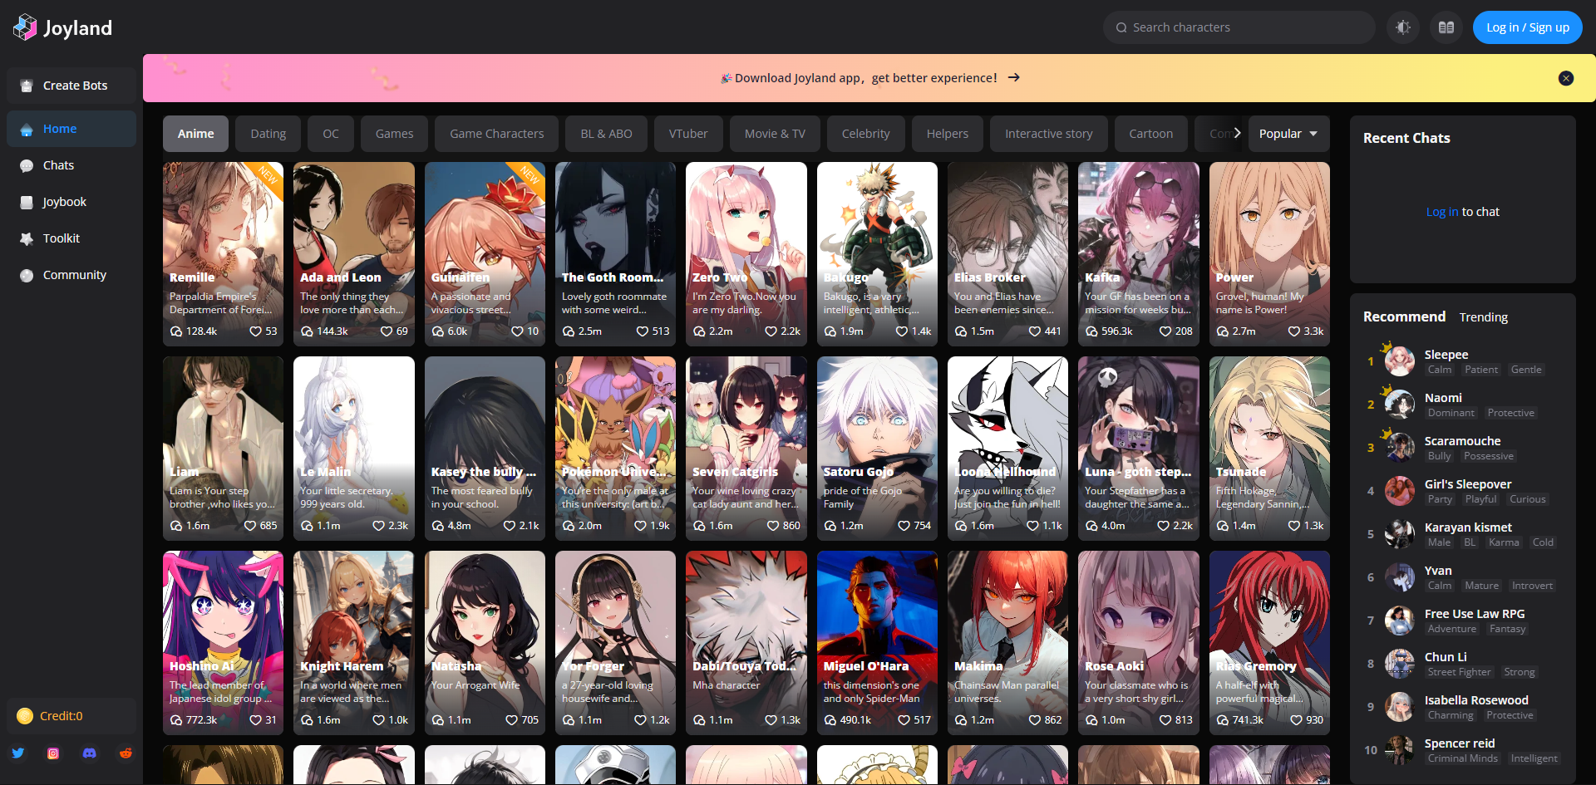Select the Games category tab
Screen dimensions: 1596x785
[x=394, y=134]
